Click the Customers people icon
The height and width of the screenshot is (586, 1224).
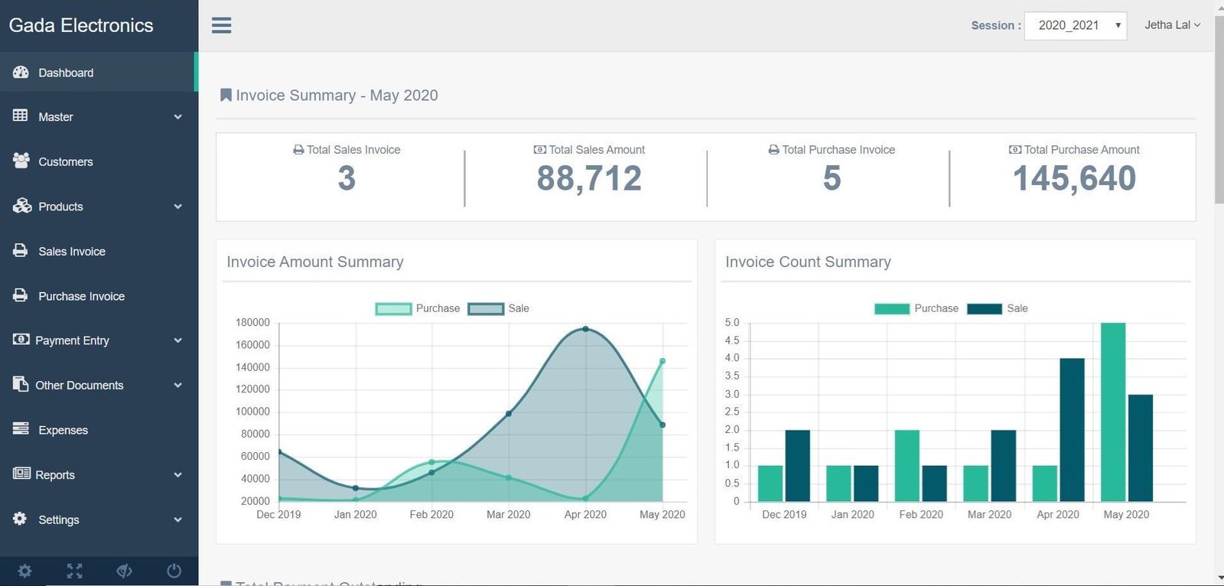(x=21, y=161)
